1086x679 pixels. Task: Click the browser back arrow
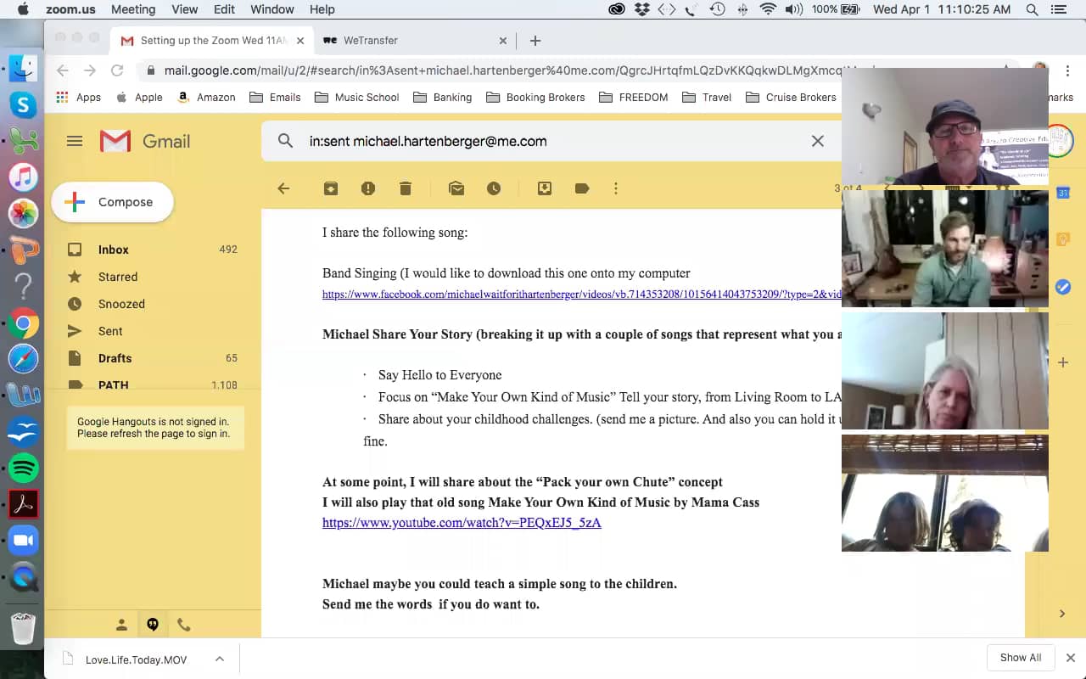tap(62, 70)
